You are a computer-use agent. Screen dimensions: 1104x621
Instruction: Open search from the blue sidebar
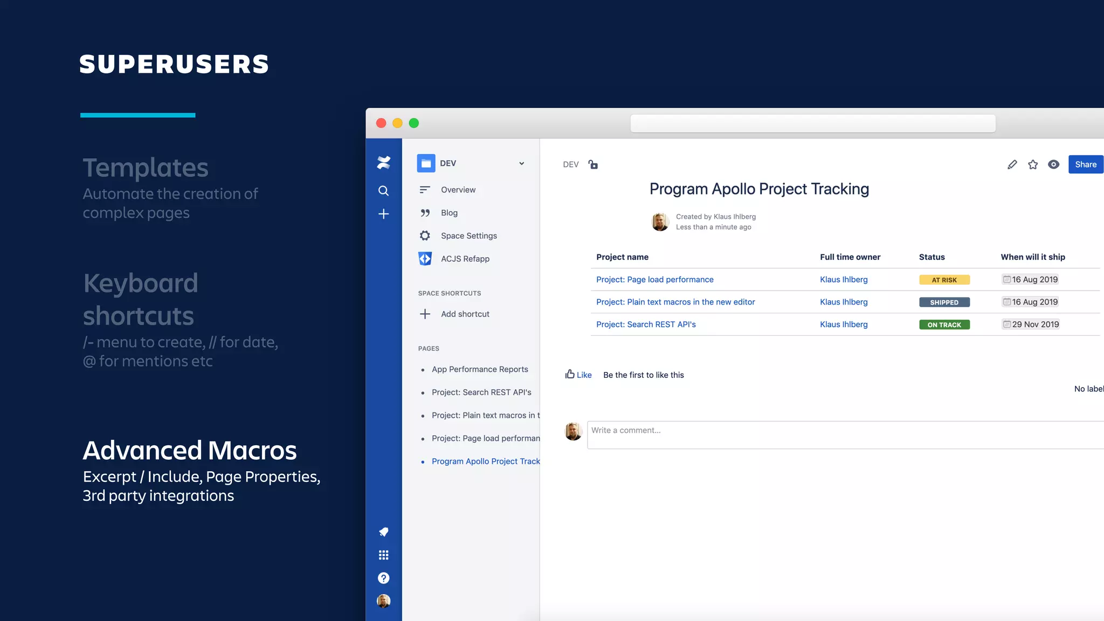(x=383, y=191)
